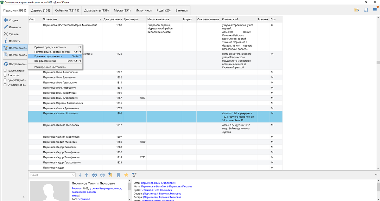
Task: Select row Перминов Яков Филиппович
Action: 155,72
